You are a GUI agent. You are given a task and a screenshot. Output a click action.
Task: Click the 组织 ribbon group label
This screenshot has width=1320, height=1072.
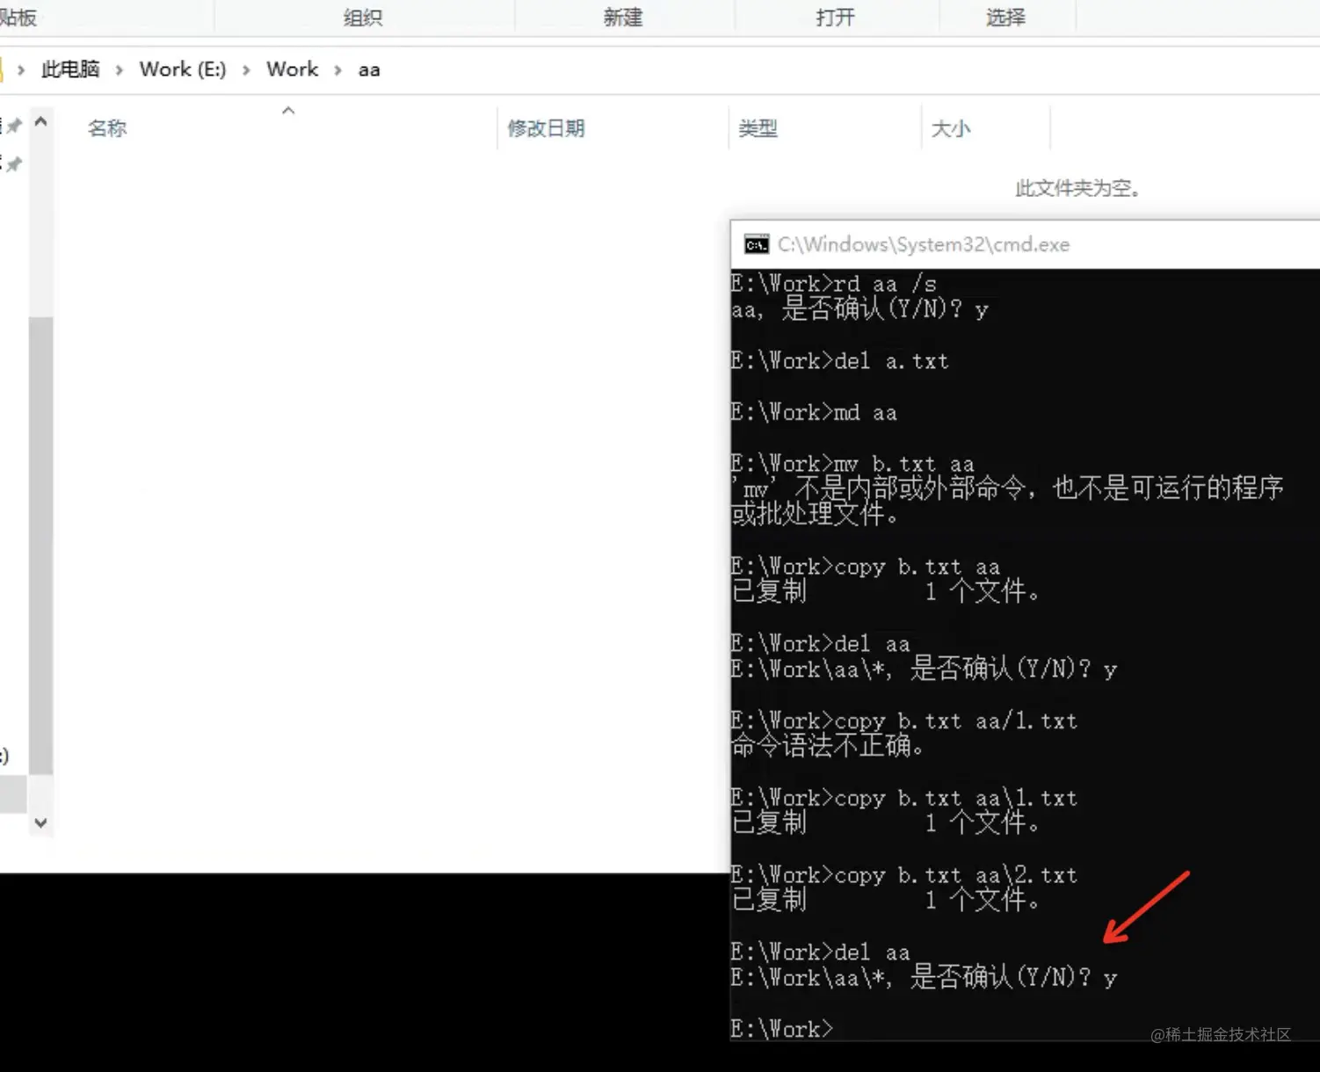click(363, 18)
